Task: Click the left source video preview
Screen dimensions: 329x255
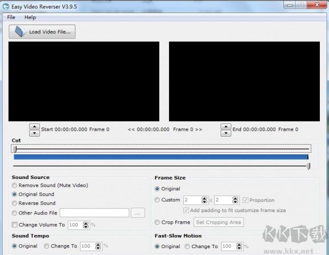Action: pyautogui.click(x=84, y=81)
